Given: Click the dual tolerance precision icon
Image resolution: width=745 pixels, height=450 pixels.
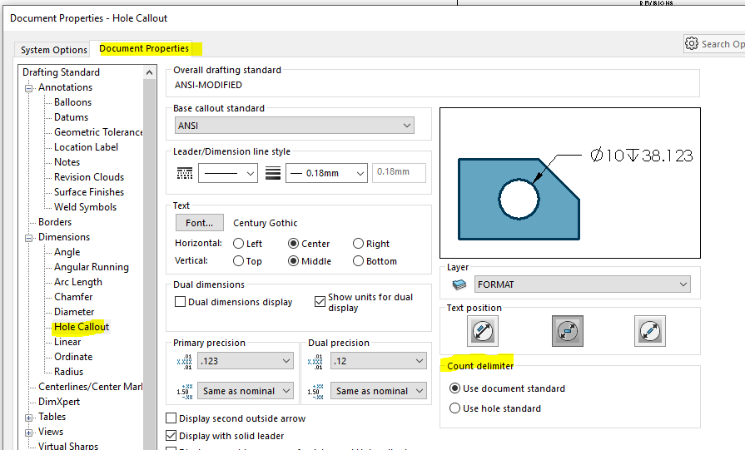Looking at the screenshot, I should click(x=315, y=391).
